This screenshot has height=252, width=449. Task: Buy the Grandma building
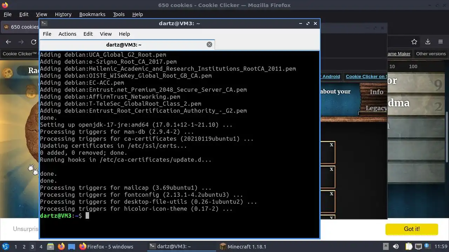[x=416, y=104]
